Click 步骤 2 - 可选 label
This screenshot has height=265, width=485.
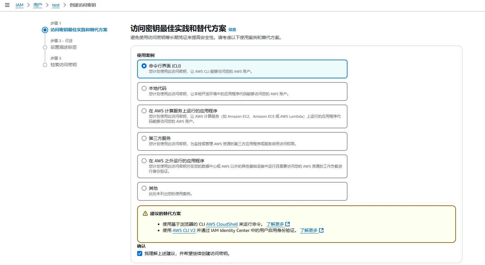click(x=62, y=41)
